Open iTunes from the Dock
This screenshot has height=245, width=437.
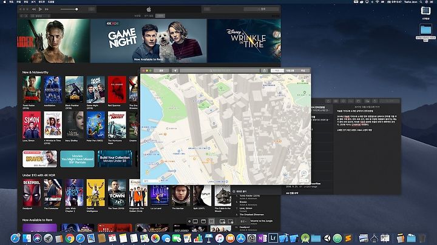pos(219,238)
